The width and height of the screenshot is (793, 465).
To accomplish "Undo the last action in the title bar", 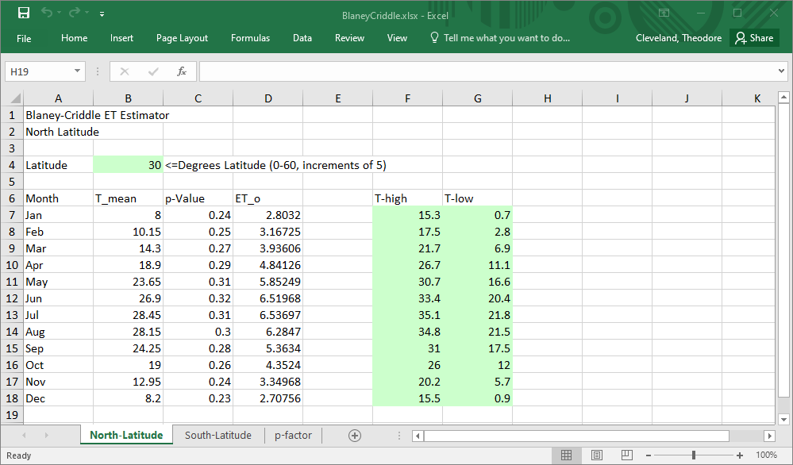I will pos(47,13).
